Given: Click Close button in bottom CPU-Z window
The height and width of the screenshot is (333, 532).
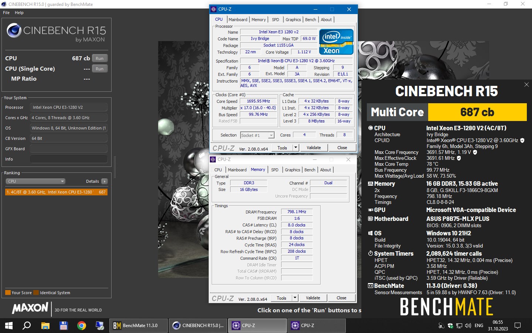Looking at the screenshot, I should click(341, 298).
